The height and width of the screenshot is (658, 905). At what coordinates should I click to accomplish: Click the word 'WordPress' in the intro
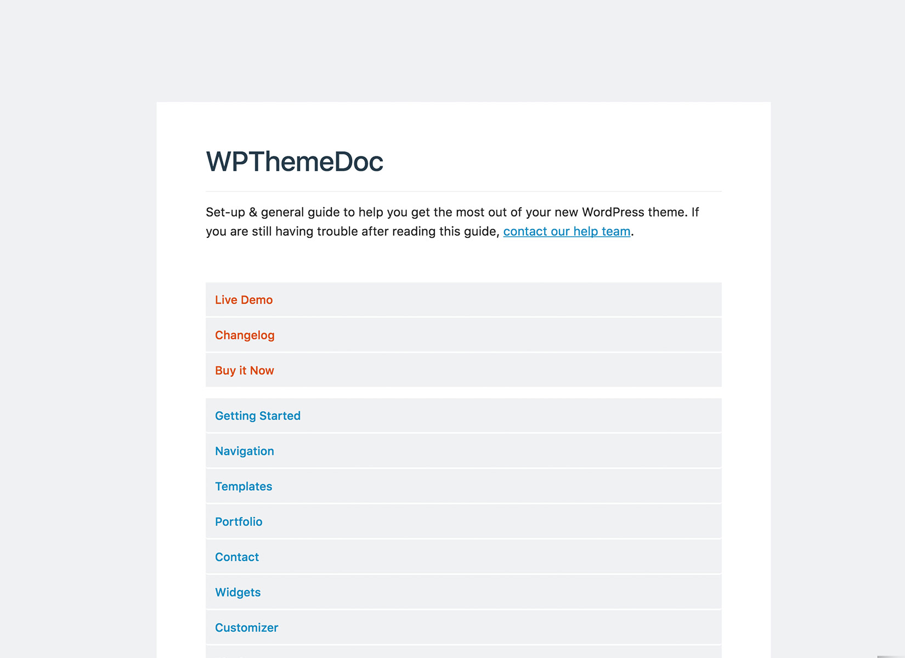tap(613, 212)
